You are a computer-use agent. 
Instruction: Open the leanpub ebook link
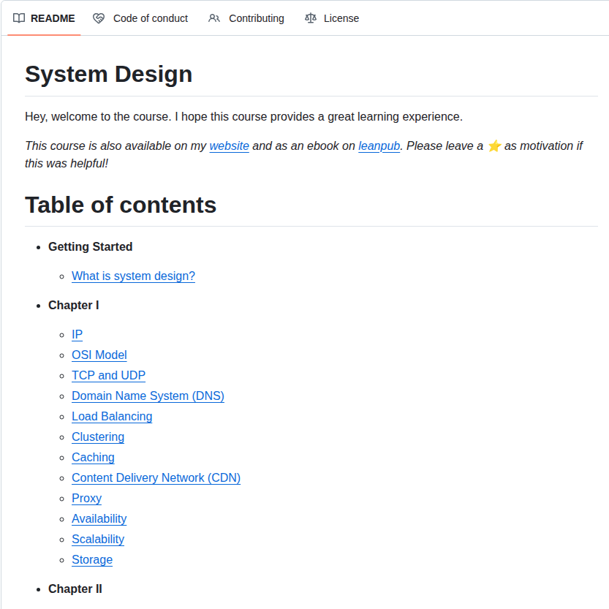point(379,145)
